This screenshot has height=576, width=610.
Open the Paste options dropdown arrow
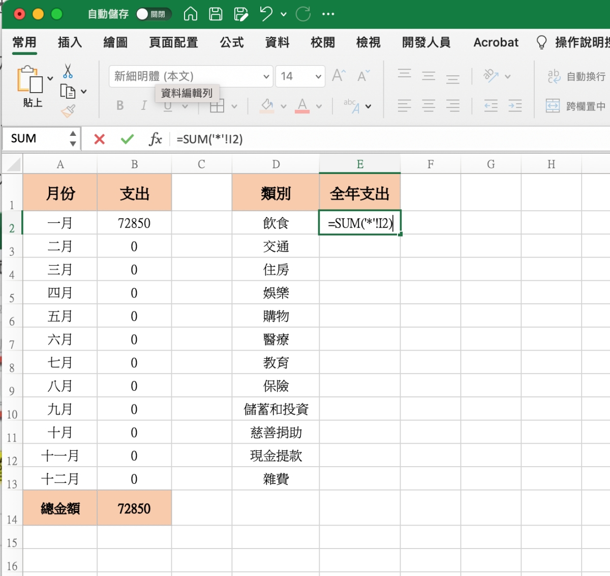[x=50, y=78]
